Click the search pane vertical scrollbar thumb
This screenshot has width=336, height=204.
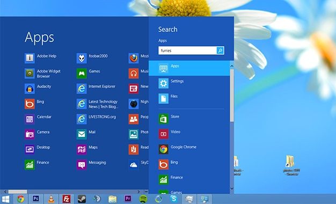[x=232, y=96]
